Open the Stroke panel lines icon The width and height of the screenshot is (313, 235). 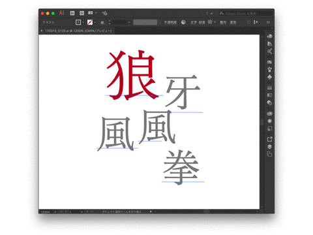(269, 87)
